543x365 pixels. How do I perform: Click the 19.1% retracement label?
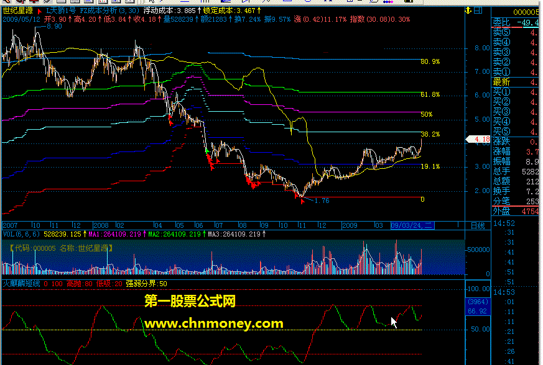point(430,166)
